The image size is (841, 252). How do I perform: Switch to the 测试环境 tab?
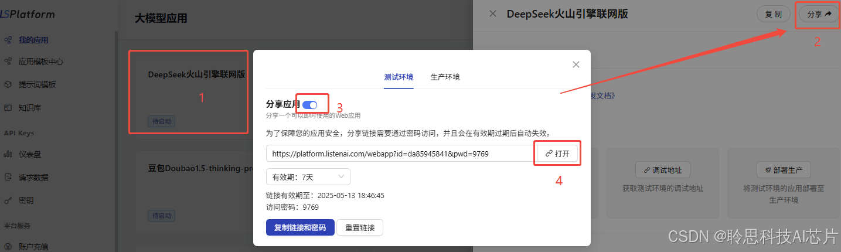coord(399,77)
